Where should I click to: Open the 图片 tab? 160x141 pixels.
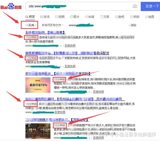[75, 17]
